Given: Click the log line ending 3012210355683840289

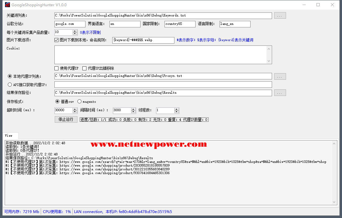Looking at the screenshot, I should (87, 169).
